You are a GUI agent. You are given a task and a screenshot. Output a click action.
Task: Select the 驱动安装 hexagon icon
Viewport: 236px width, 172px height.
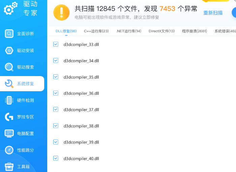tap(9, 50)
